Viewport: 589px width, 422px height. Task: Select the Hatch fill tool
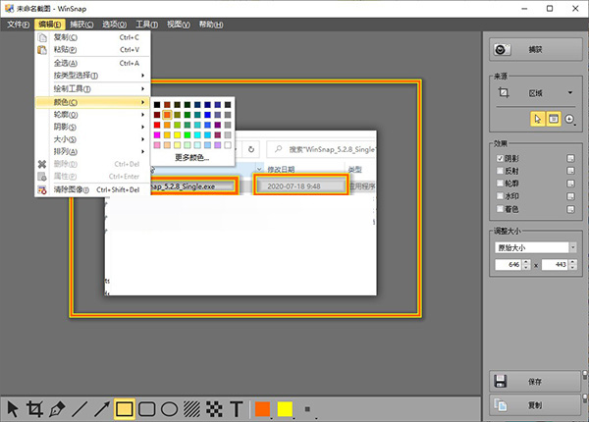[192, 409]
